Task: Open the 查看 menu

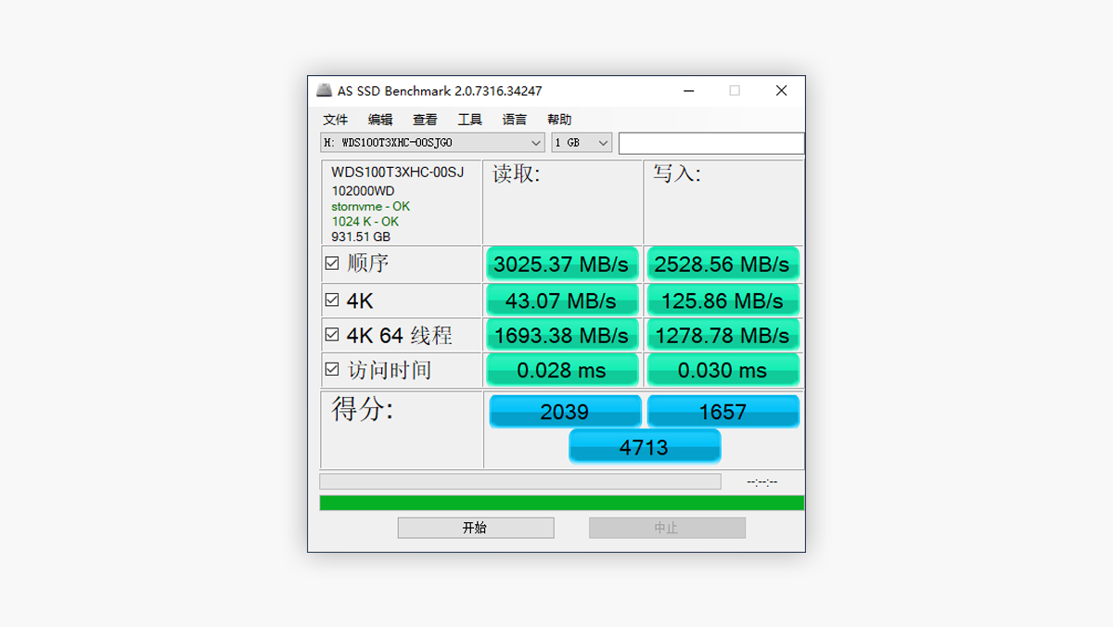Action: [425, 120]
